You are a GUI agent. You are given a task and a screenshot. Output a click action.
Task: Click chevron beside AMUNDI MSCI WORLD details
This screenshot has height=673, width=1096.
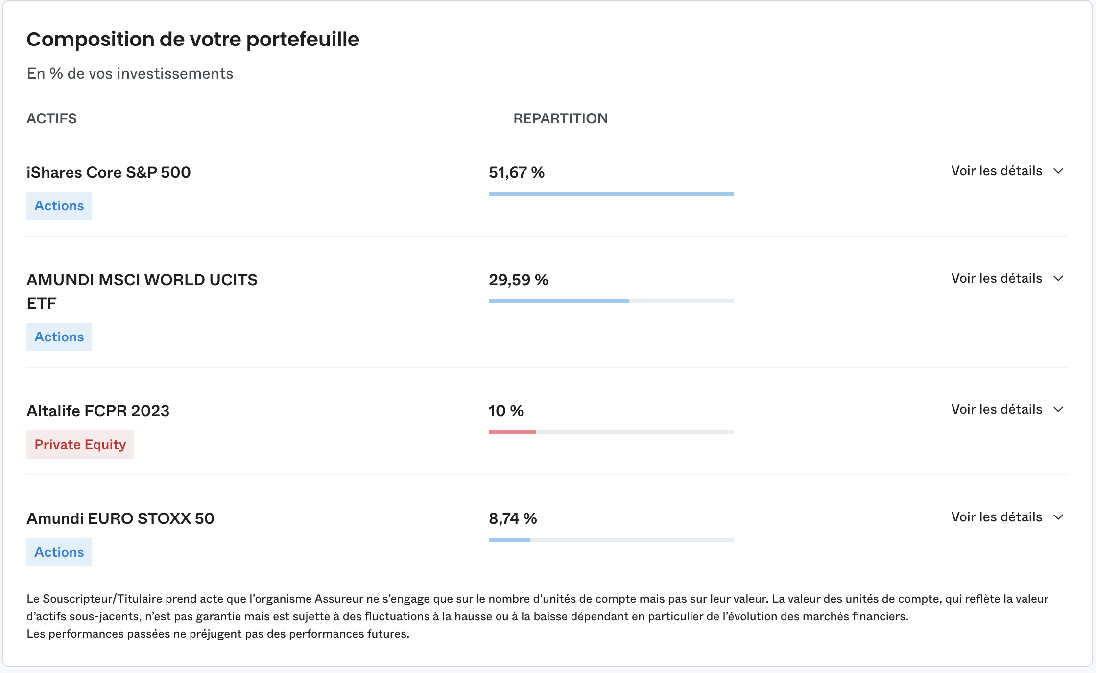1058,279
